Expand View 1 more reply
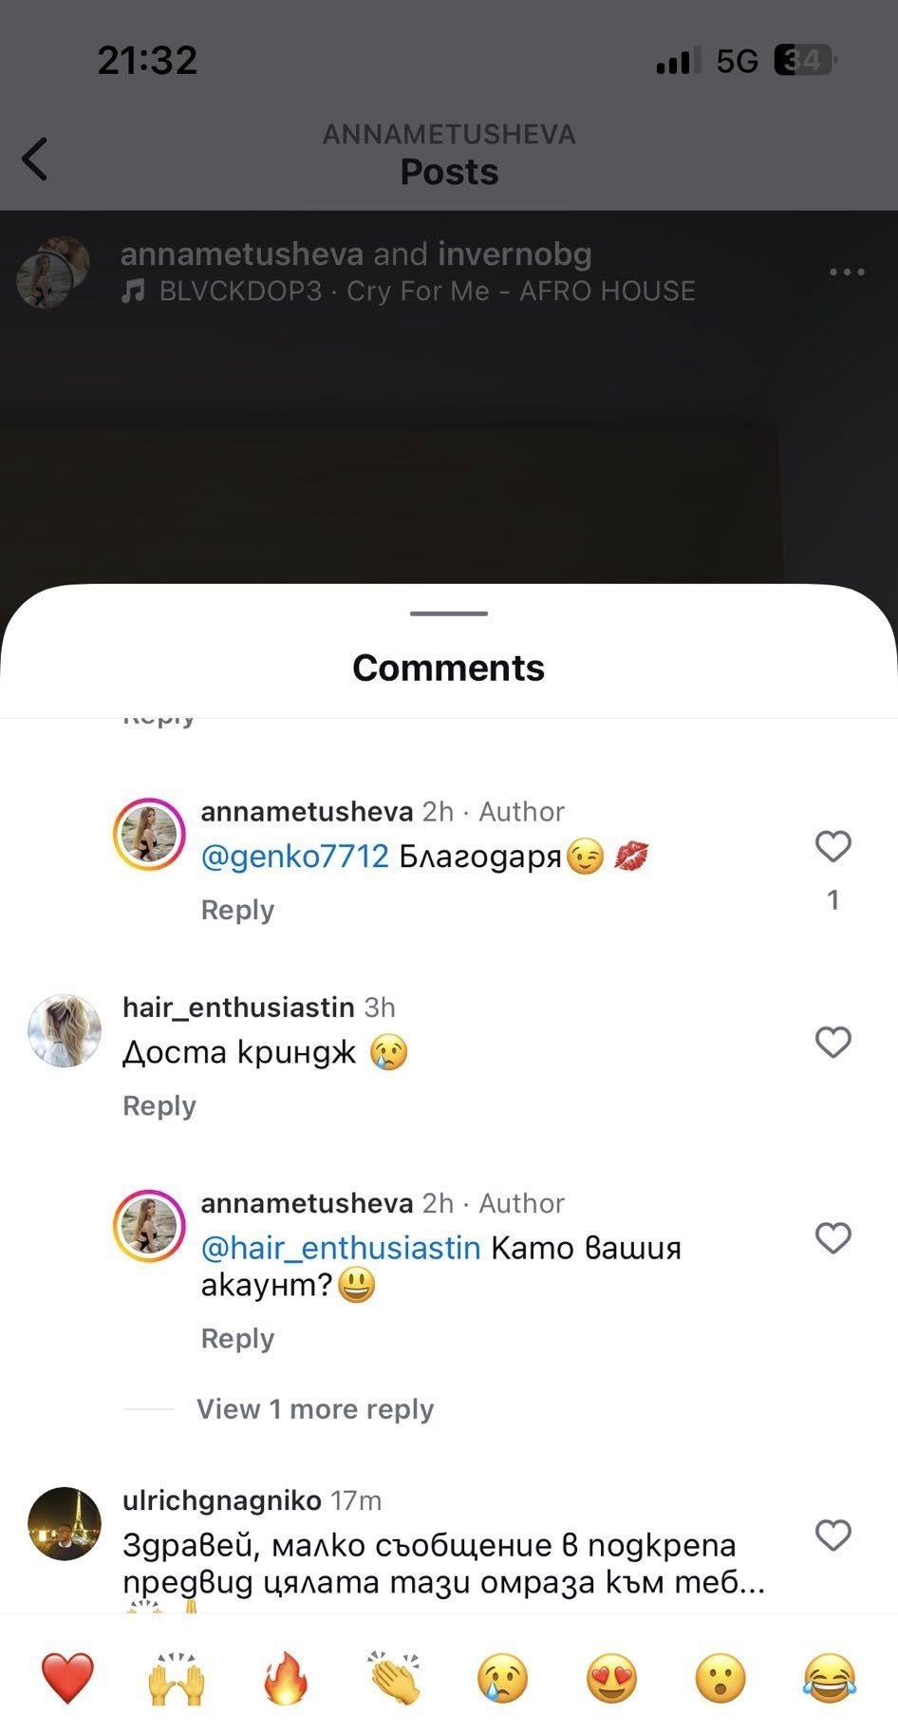 [314, 1409]
